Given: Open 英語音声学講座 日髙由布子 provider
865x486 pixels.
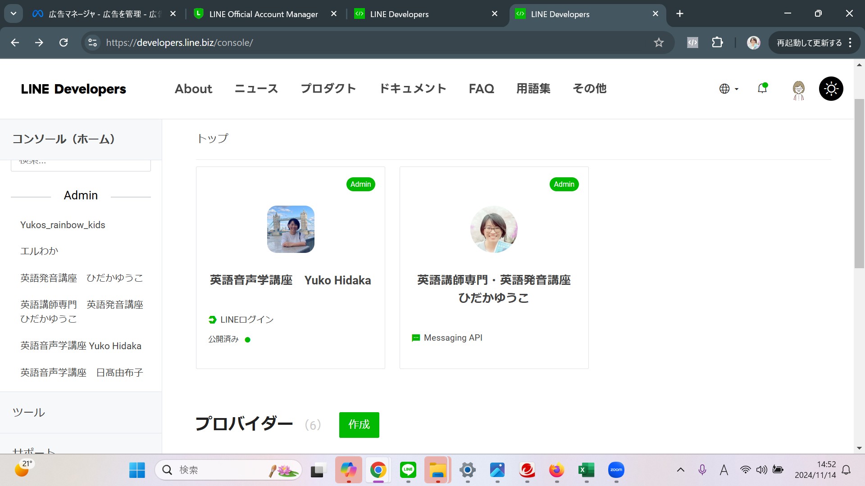Looking at the screenshot, I should click(x=82, y=373).
